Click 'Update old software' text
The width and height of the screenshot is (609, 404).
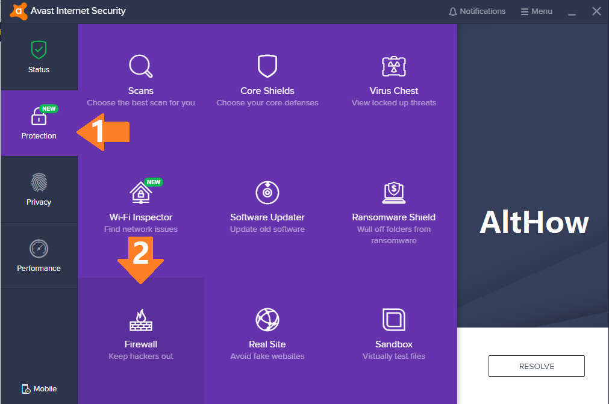[x=267, y=229]
